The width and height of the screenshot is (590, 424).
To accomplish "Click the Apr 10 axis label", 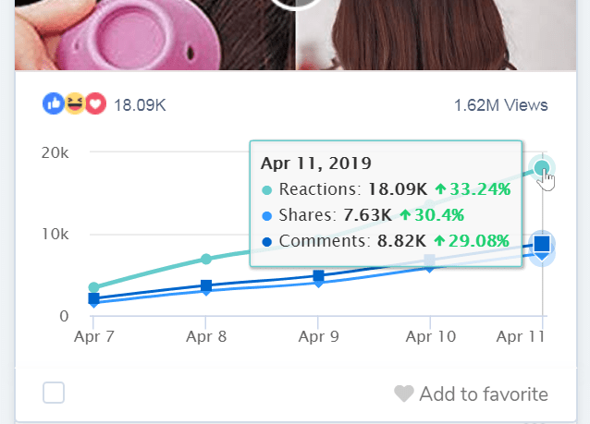I will point(430,336).
